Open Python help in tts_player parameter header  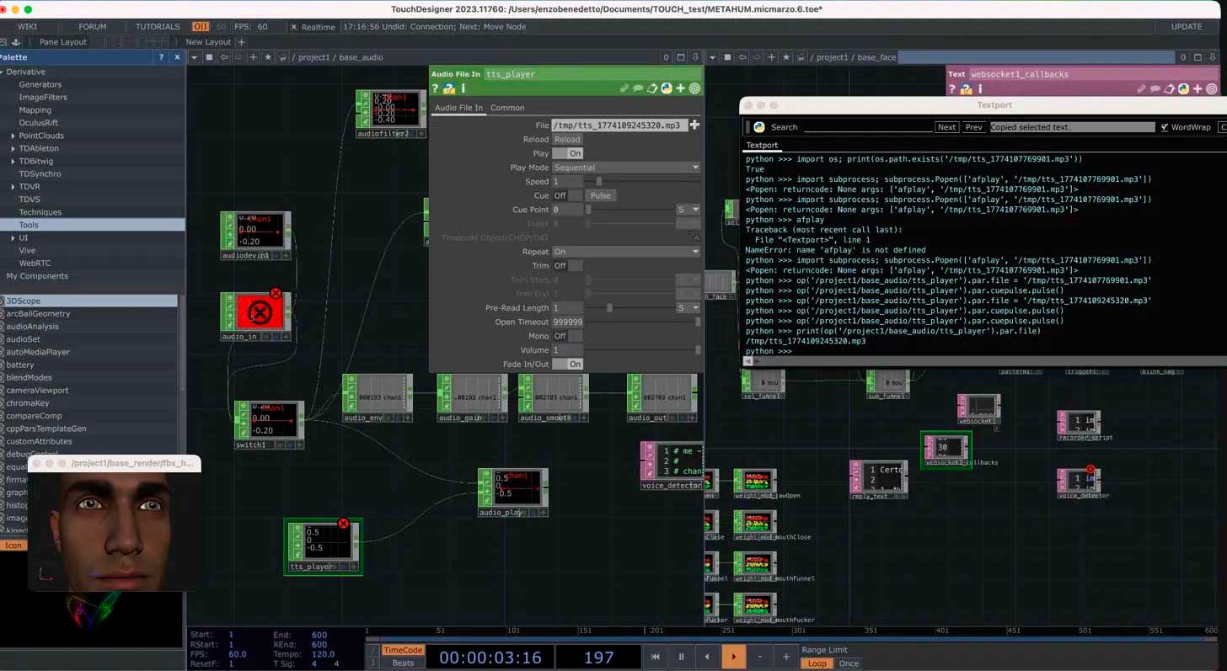pyautogui.click(x=450, y=88)
